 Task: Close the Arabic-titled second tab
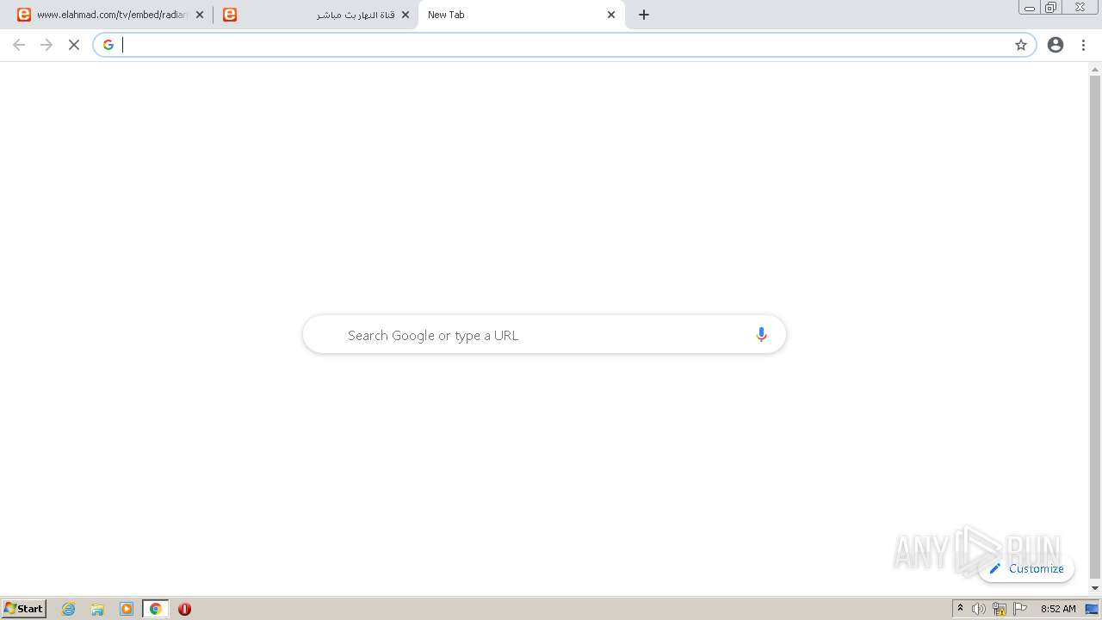point(406,15)
